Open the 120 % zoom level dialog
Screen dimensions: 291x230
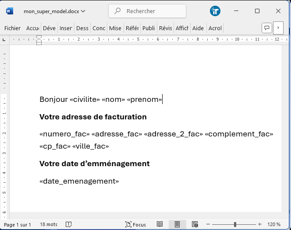pyautogui.click(x=274, y=224)
